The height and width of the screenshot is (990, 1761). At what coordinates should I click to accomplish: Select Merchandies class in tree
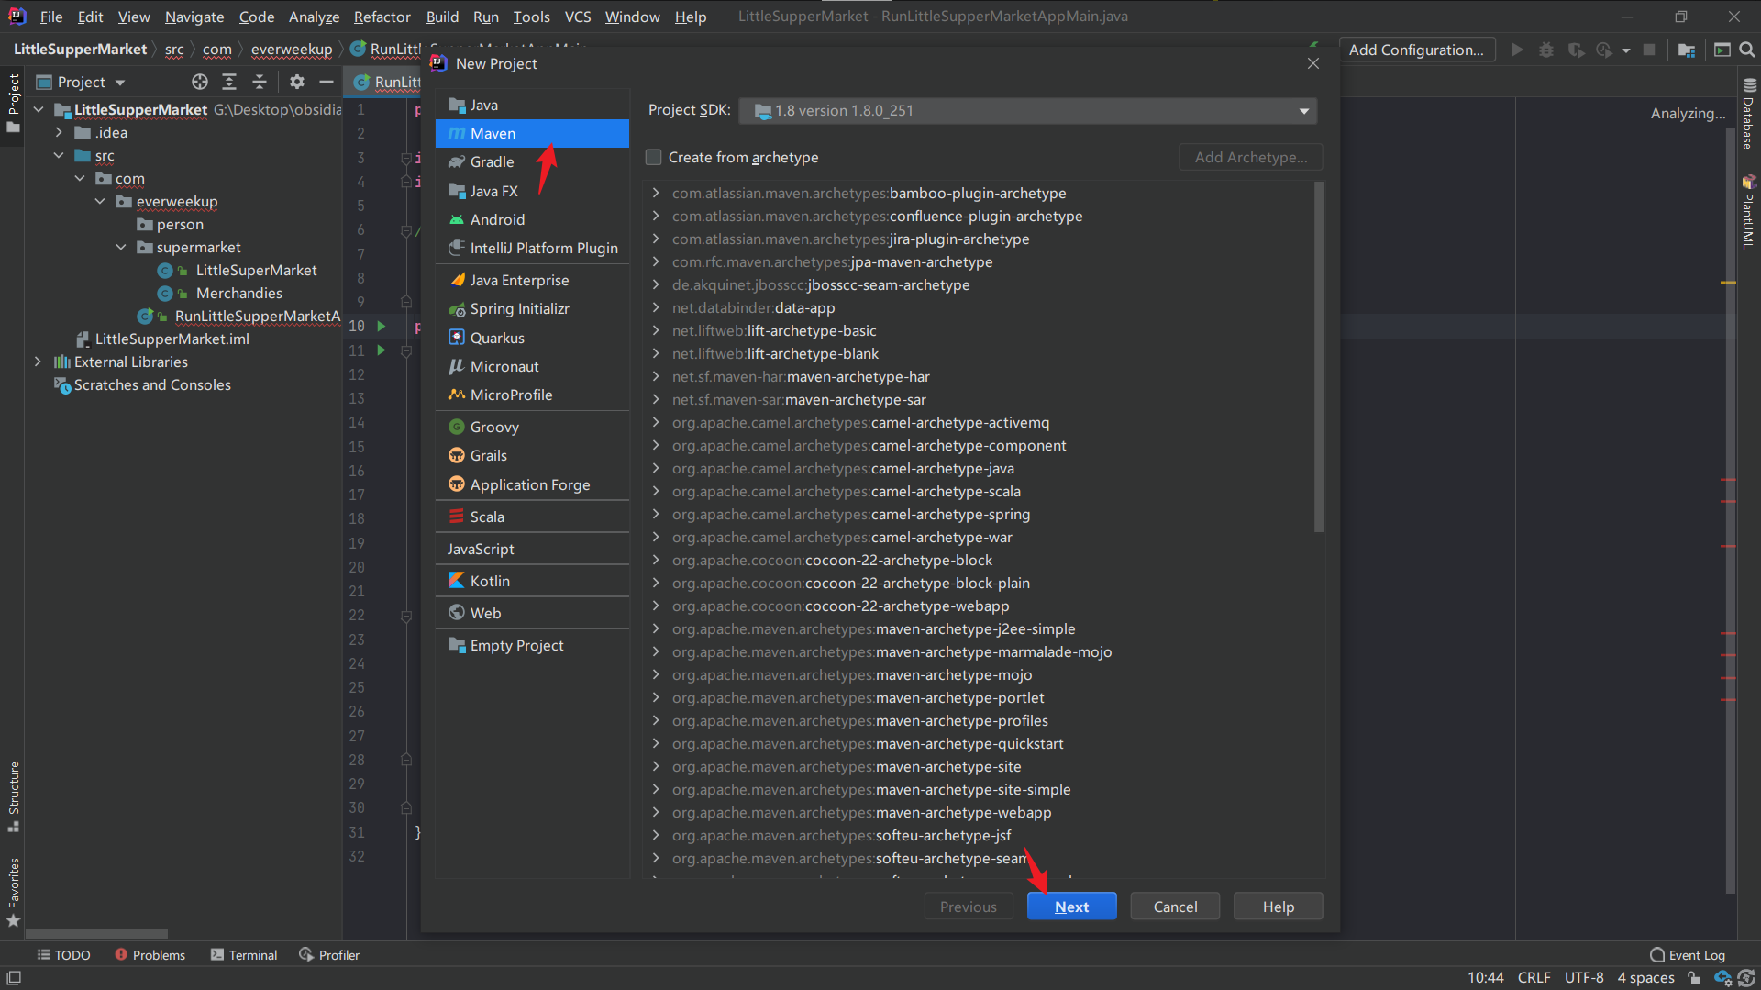tap(238, 293)
